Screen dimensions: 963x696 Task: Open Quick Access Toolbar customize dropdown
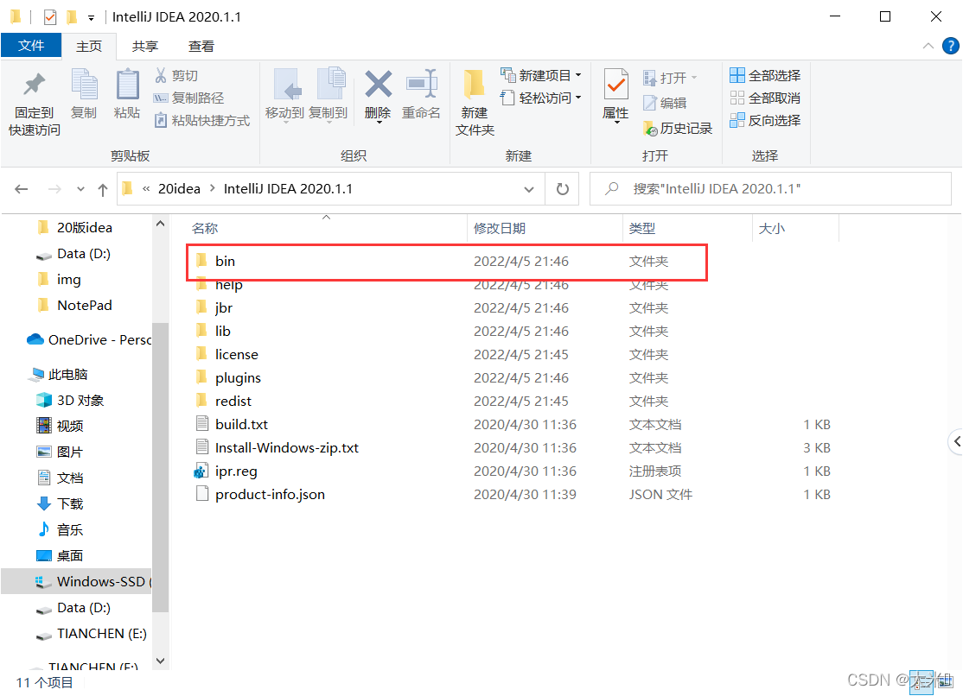(91, 18)
